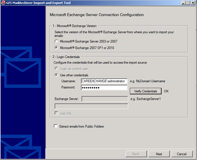Minimize the Import and Export Tool window
The height and width of the screenshot is (160, 197).
[x=183, y=3]
